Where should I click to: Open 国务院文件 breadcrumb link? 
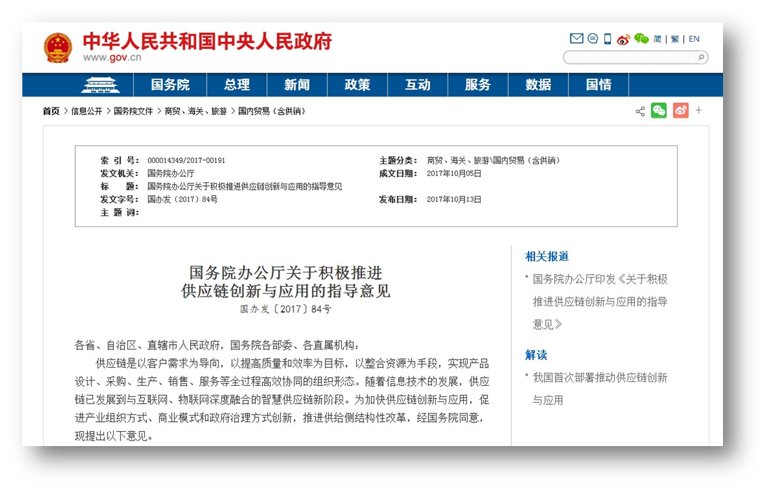click(x=133, y=112)
